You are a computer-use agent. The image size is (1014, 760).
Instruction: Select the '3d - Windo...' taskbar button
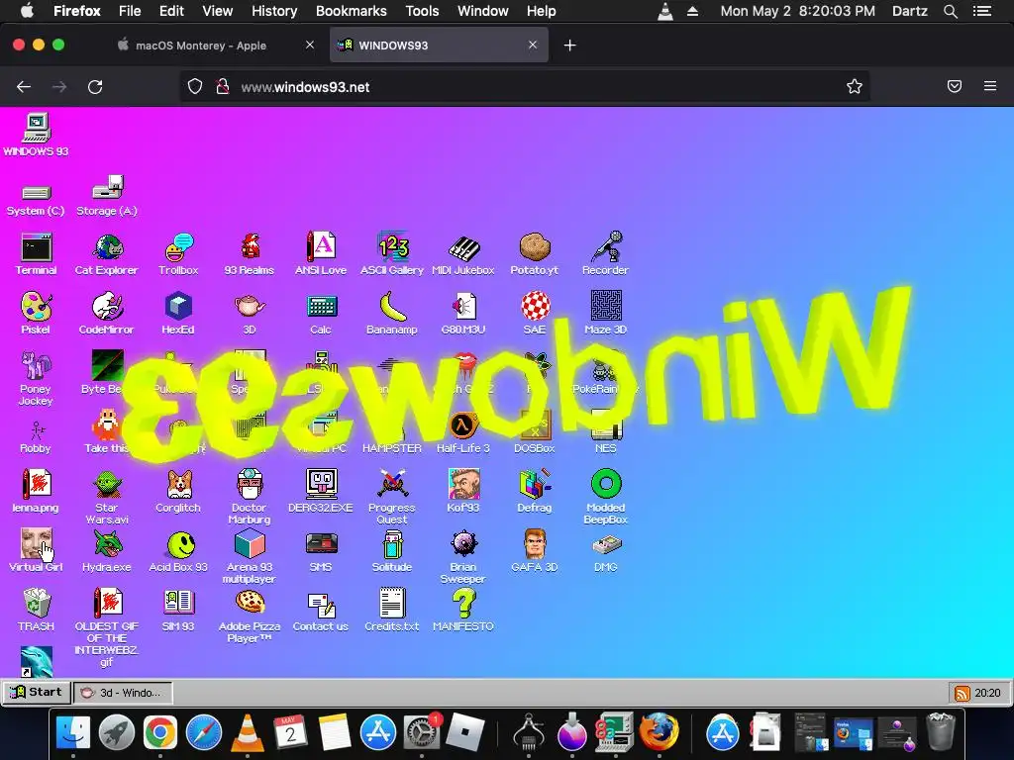[x=123, y=693]
